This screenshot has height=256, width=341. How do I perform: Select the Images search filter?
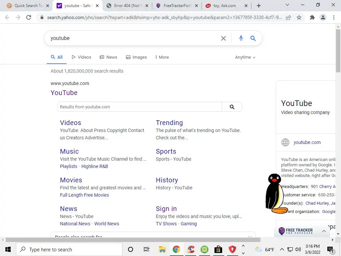[136, 57]
